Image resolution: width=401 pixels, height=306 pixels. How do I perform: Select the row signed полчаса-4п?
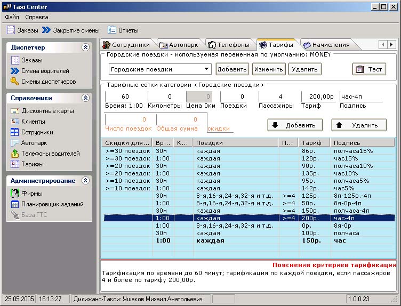[x=248, y=211]
